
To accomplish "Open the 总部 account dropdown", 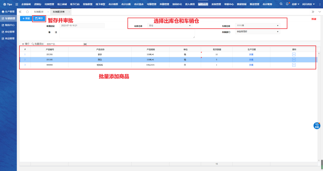I will 295,4.
